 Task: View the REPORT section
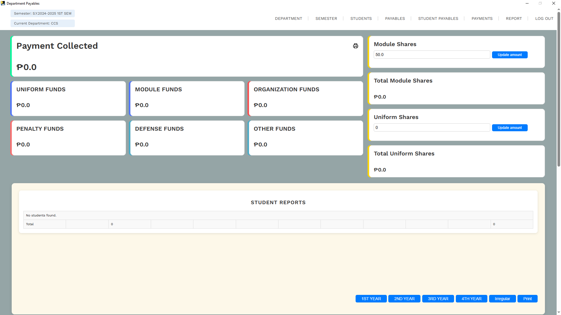click(514, 18)
